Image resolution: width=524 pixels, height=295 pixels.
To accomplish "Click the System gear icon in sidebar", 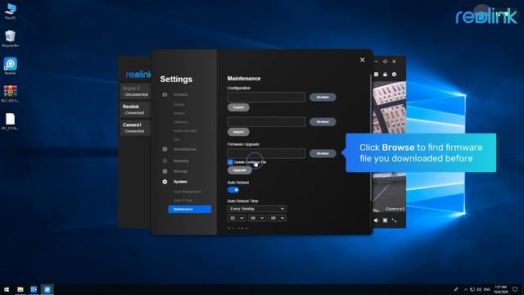I will click(x=165, y=182).
